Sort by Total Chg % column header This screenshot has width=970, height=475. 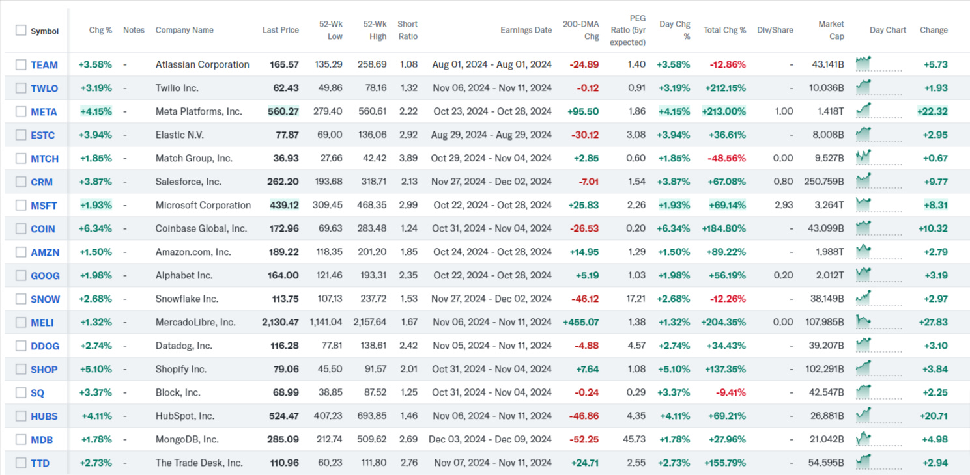click(x=724, y=30)
